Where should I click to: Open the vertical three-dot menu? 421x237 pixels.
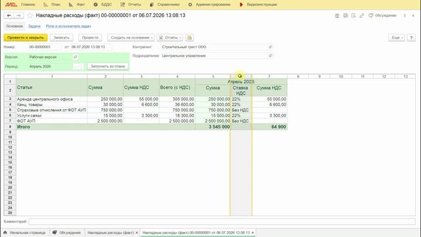(x=405, y=16)
